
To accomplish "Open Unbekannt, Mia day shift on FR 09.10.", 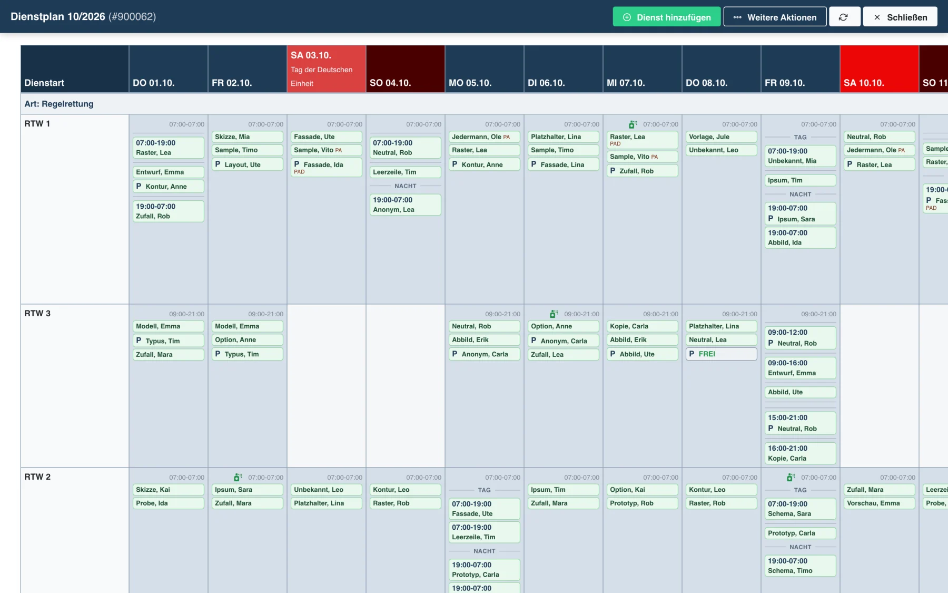I will click(800, 156).
